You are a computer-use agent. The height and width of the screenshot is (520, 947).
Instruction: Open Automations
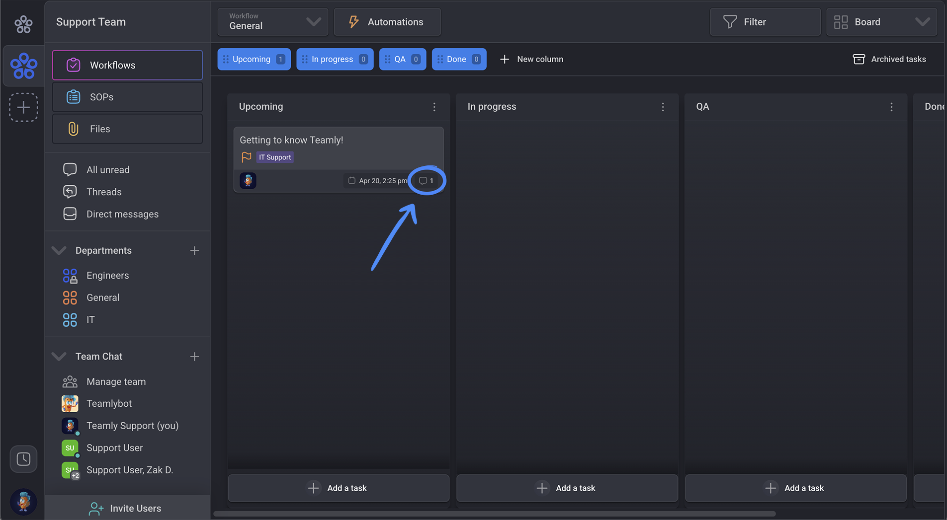tap(387, 22)
